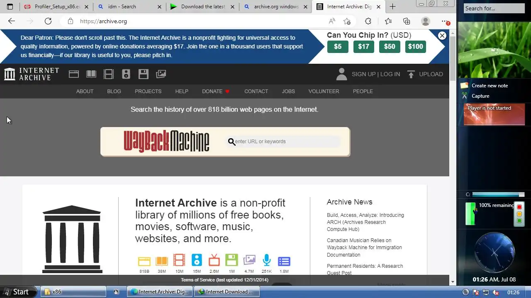531x298 pixels.
Task: Switch to x86 folder taskbar item
Action: pyautogui.click(x=74, y=292)
